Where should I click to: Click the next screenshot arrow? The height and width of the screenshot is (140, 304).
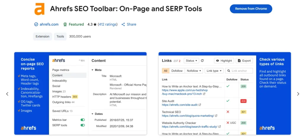[x=298, y=94]
